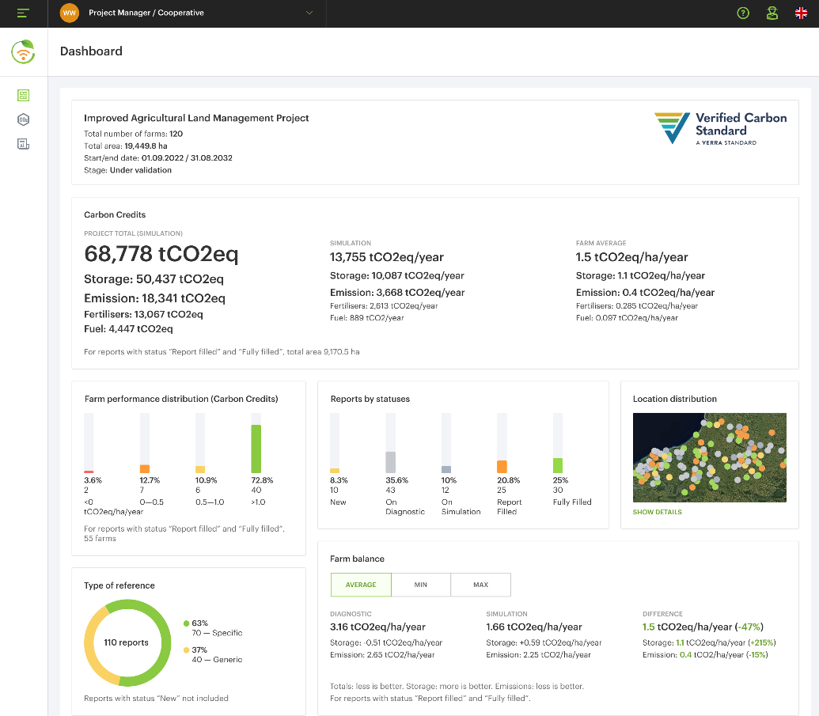Viewport: 819px width, 716px height.
Task: Click '1.5 tCO2eq/ha/year' farm average value
Action: click(x=632, y=257)
